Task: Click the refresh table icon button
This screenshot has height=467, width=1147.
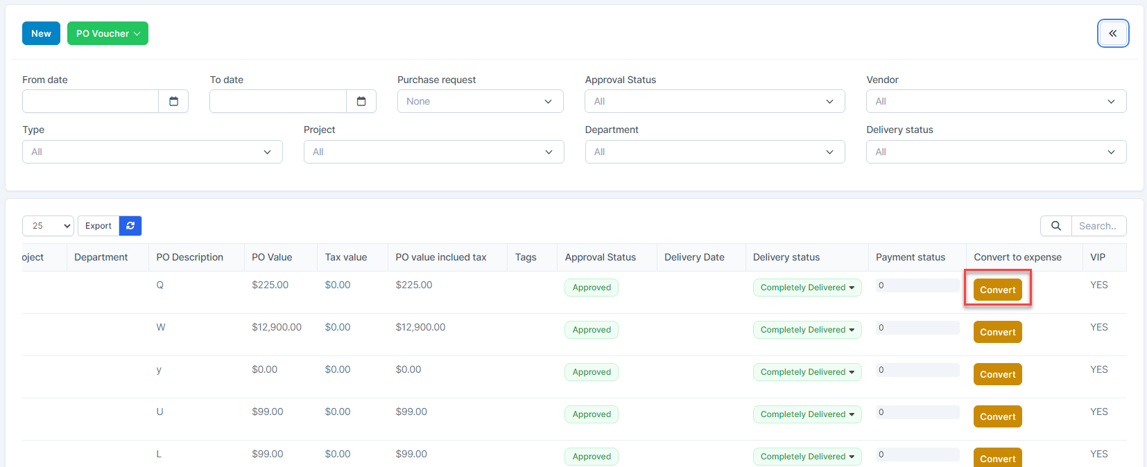Action: (x=130, y=226)
